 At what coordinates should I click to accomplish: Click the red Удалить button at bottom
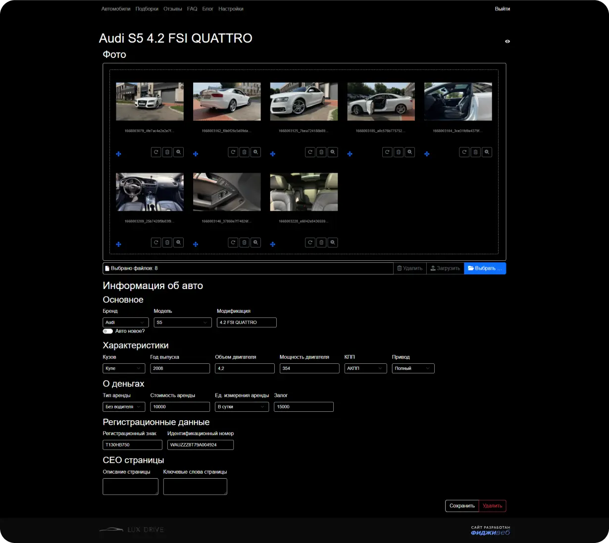(493, 506)
